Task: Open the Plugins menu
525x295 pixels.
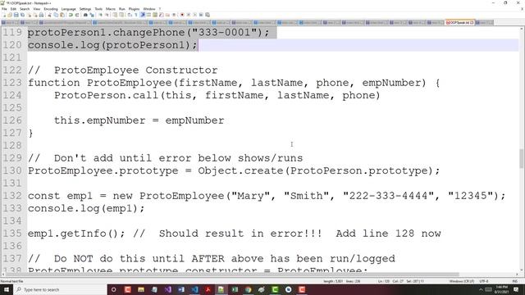Action: [134, 9]
